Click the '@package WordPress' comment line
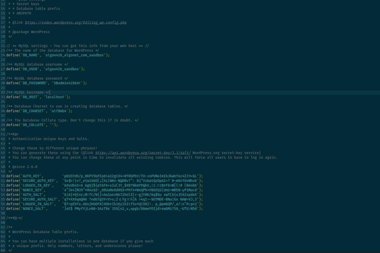This screenshot has height=253, width=380. tap(29, 32)
